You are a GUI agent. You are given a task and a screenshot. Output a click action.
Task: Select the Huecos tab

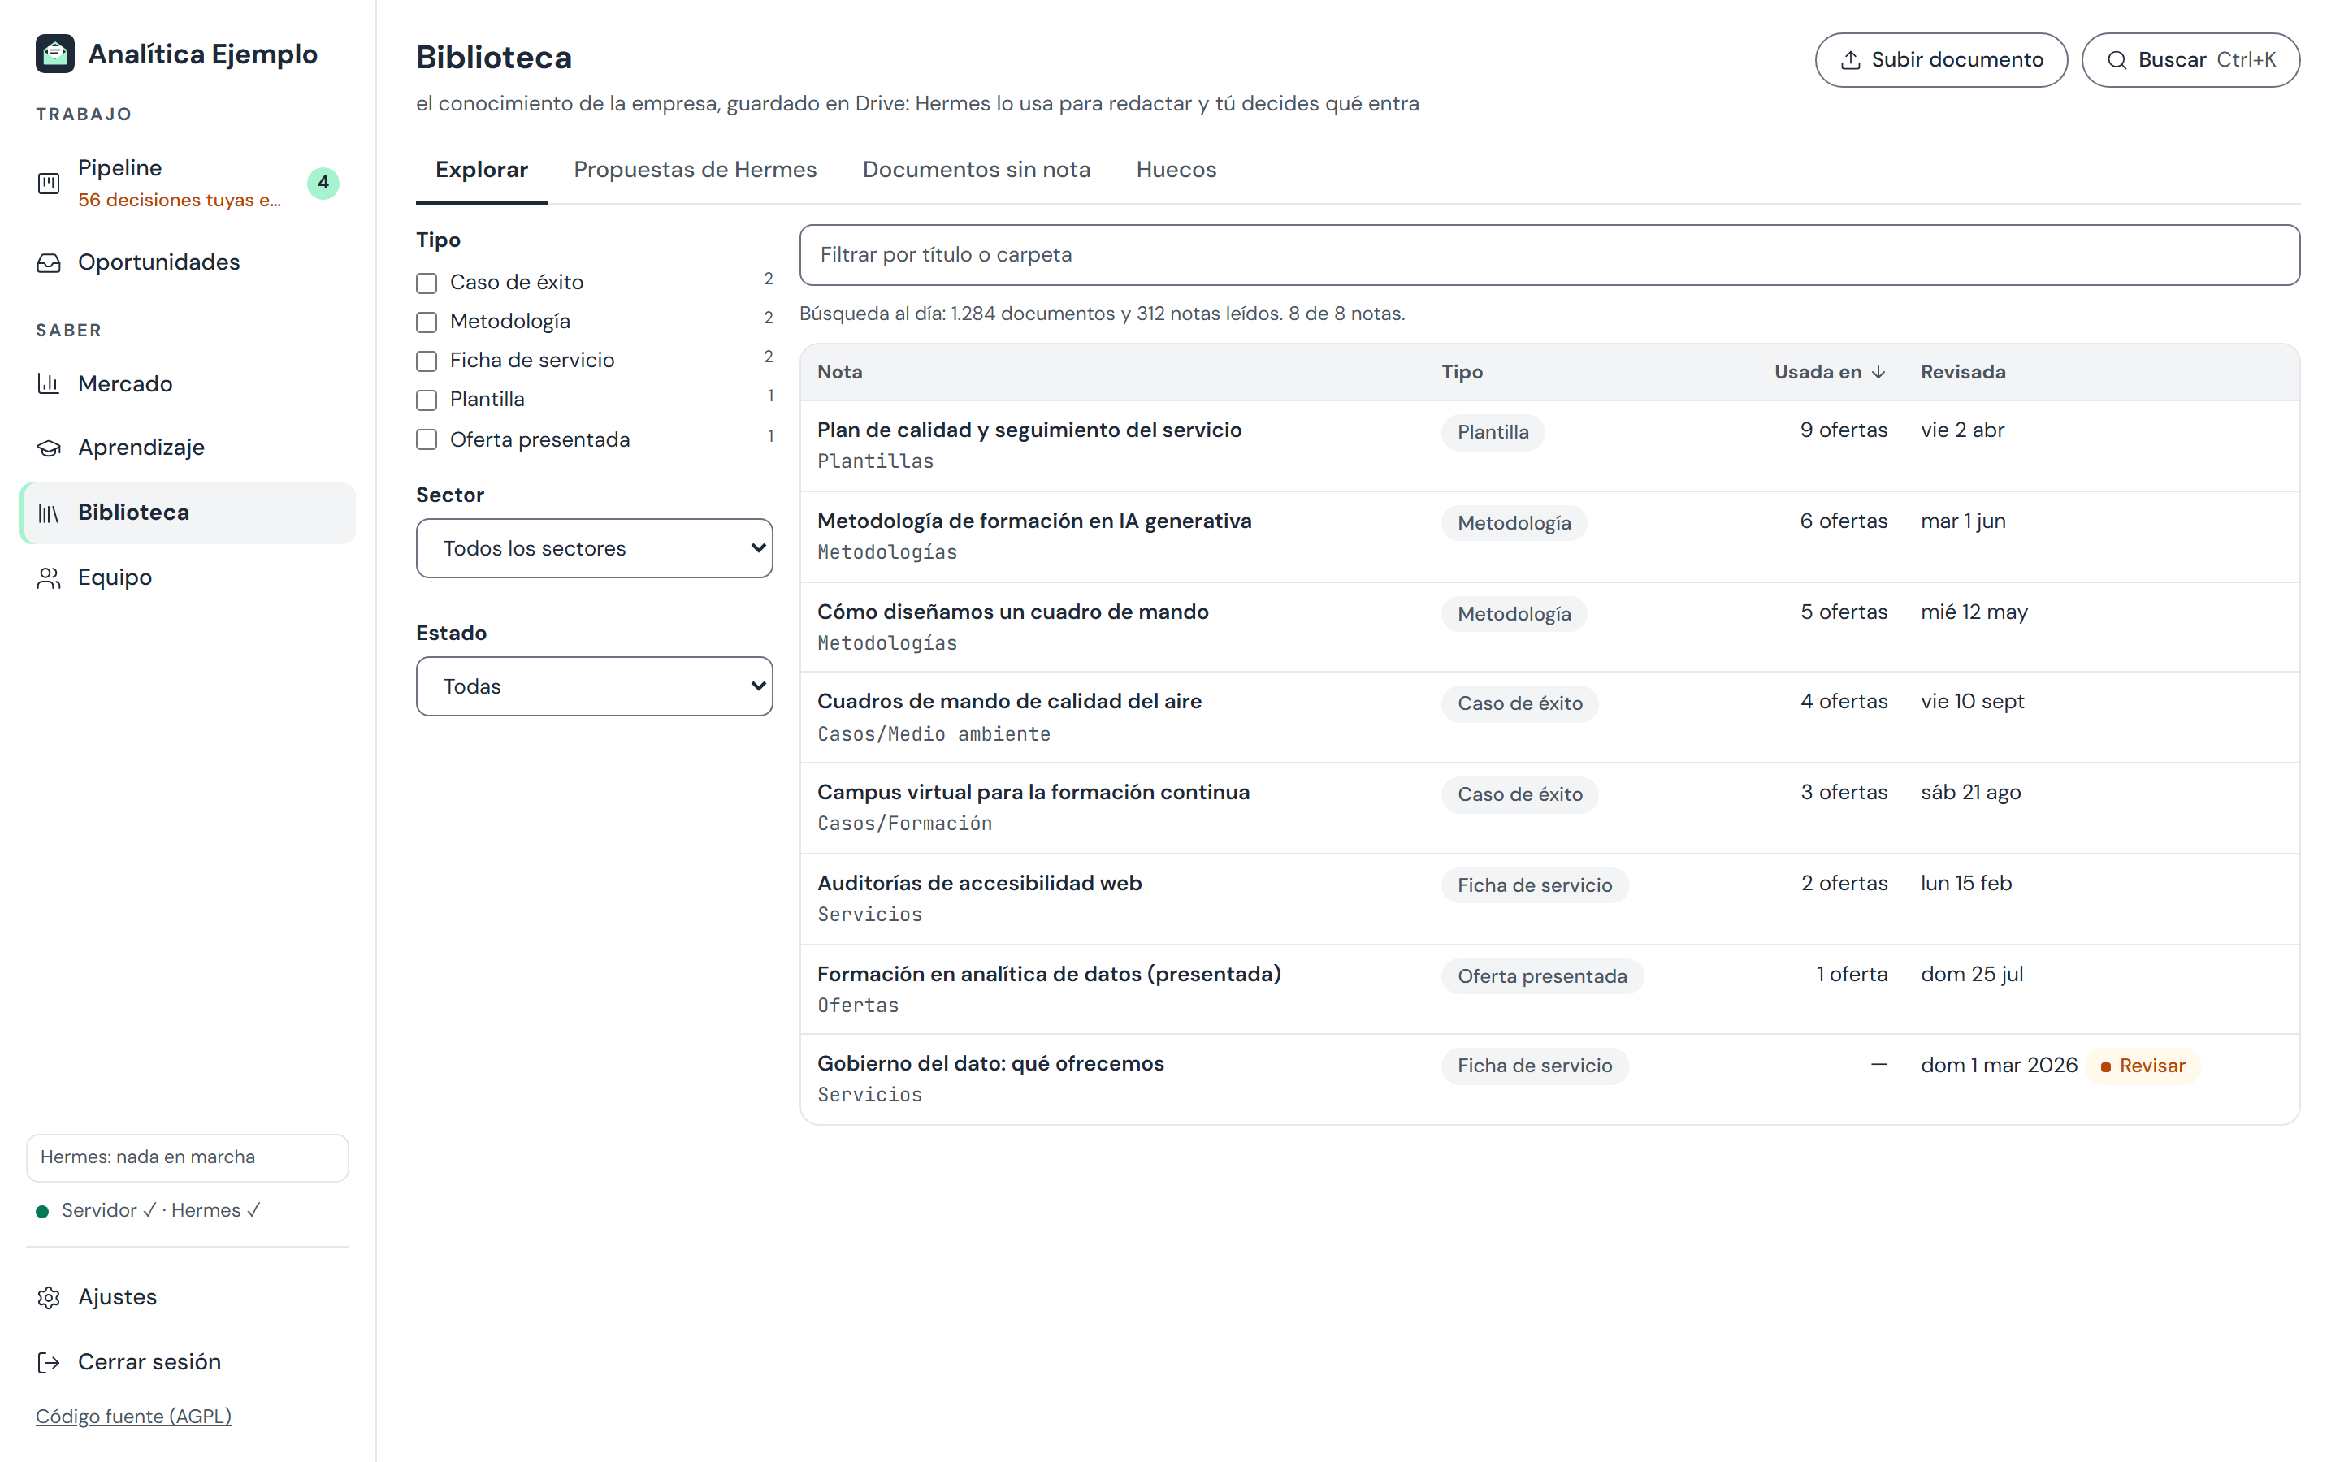(1176, 171)
